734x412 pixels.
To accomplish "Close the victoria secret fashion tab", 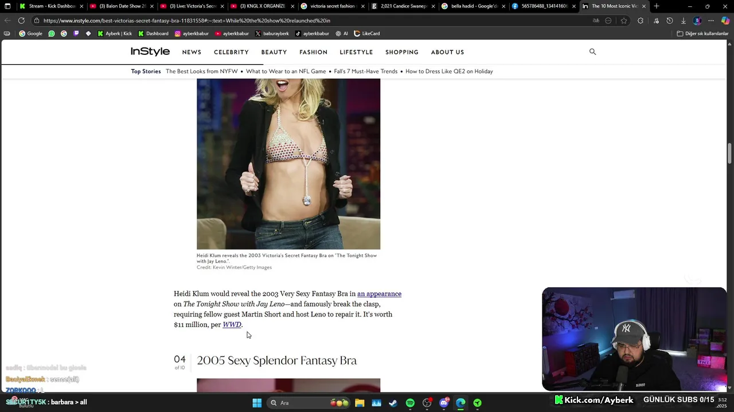I will (x=362, y=6).
